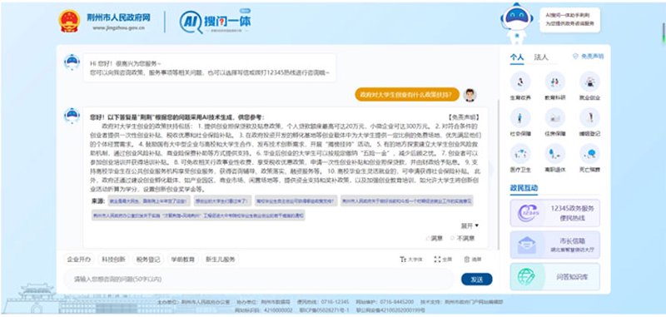
Task: Select the 满意 satisfied option
Action: coord(434,239)
